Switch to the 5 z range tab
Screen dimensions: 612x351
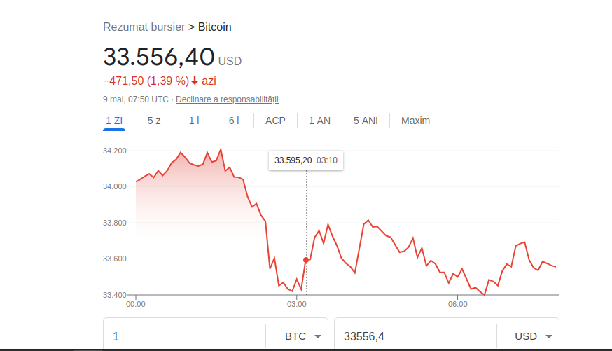coord(154,121)
